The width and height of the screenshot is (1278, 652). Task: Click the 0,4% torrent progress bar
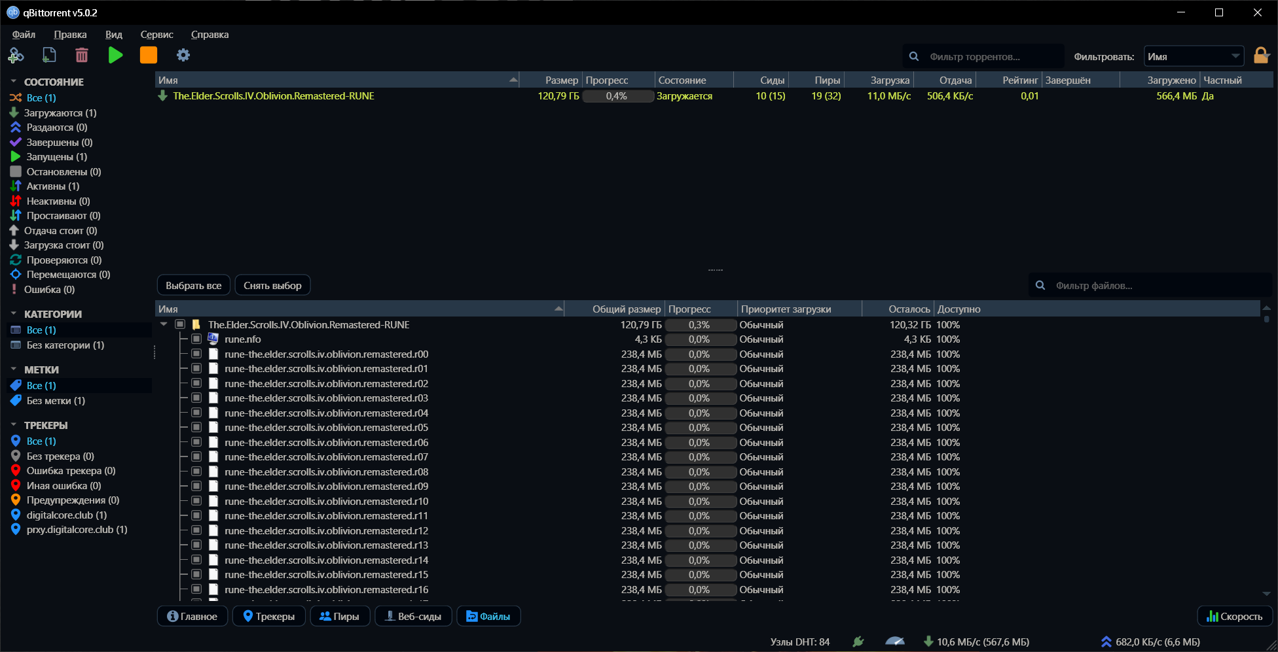(x=618, y=96)
